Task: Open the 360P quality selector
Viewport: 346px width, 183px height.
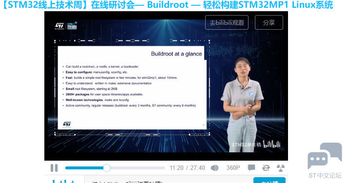Action: click(233, 168)
